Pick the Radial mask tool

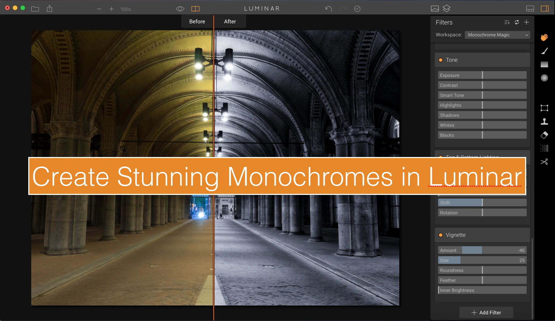click(x=544, y=78)
